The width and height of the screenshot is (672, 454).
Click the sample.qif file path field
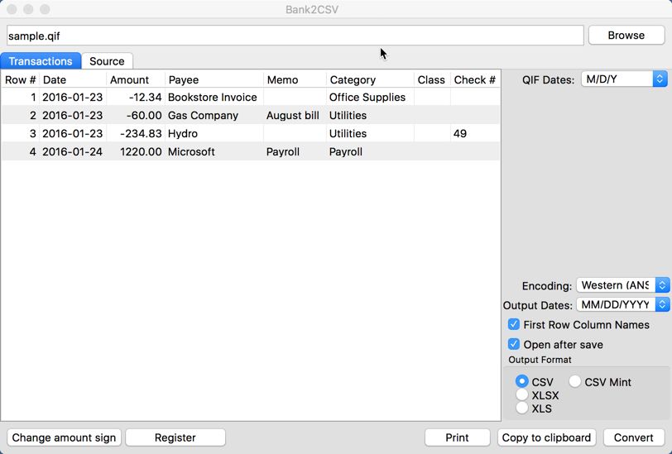pyautogui.click(x=295, y=36)
